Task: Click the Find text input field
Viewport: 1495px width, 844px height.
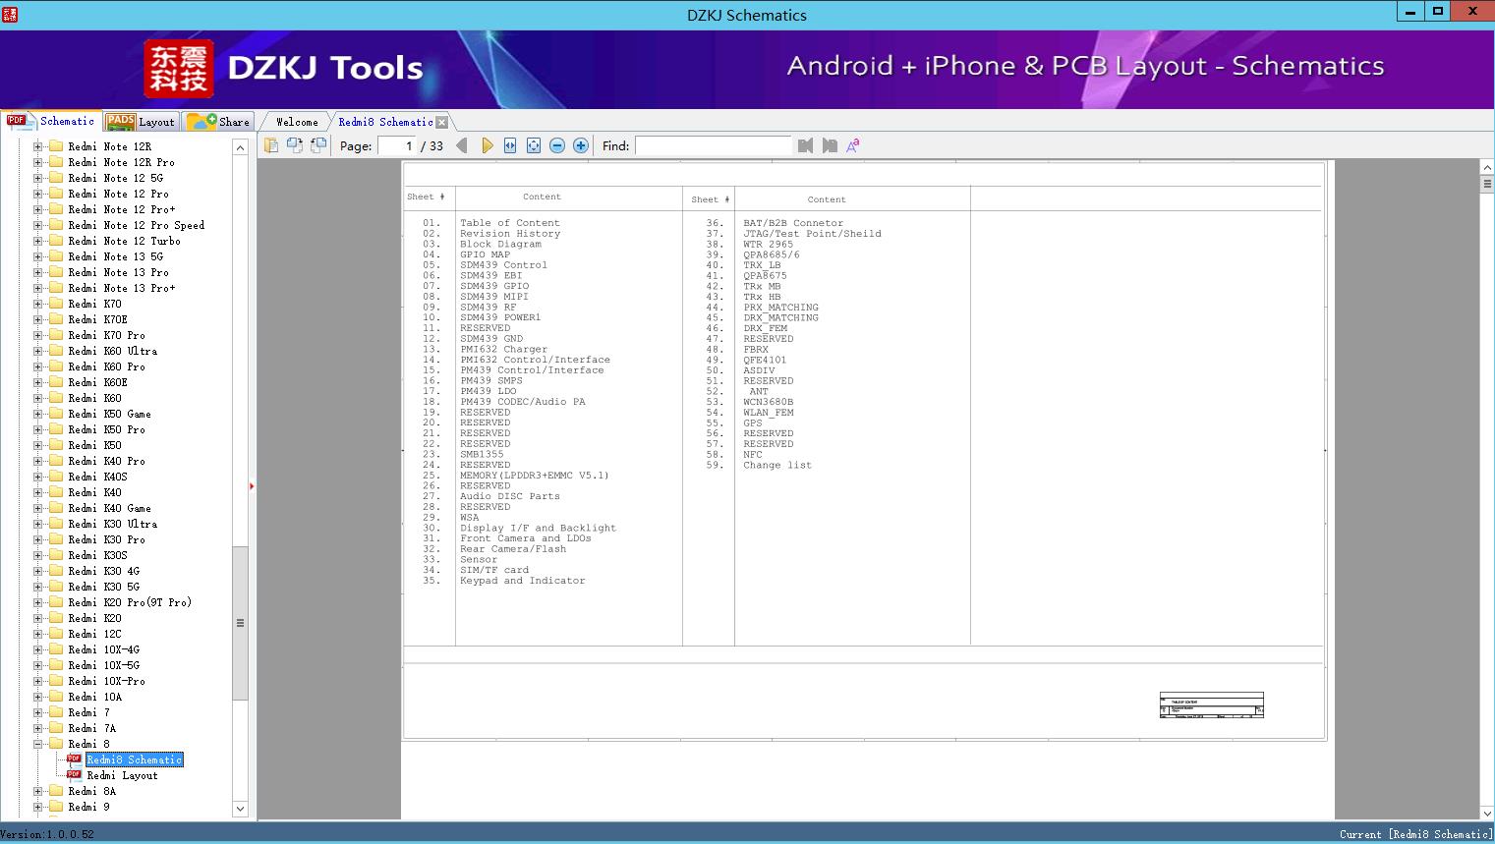Action: (x=714, y=145)
